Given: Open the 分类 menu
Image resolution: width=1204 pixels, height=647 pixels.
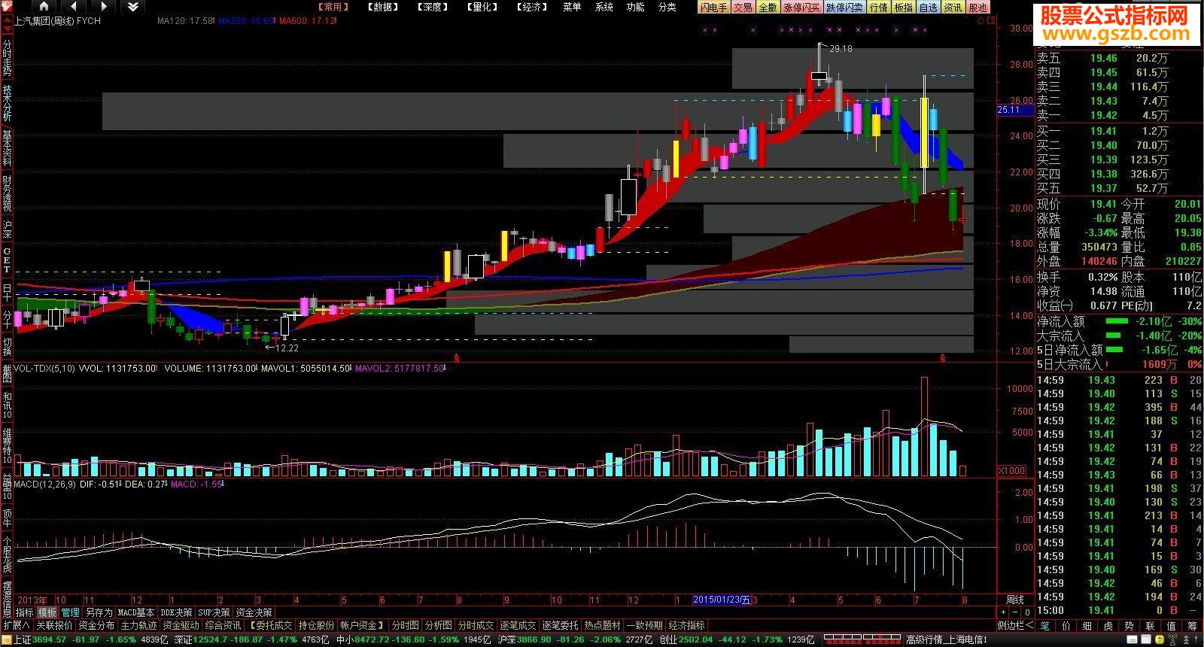Looking at the screenshot, I should click(x=667, y=7).
